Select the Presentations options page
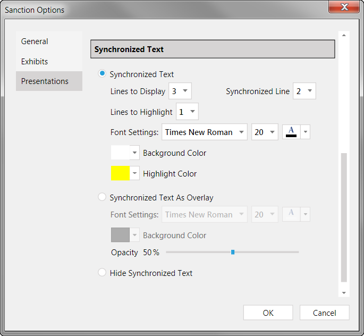 tap(49, 81)
